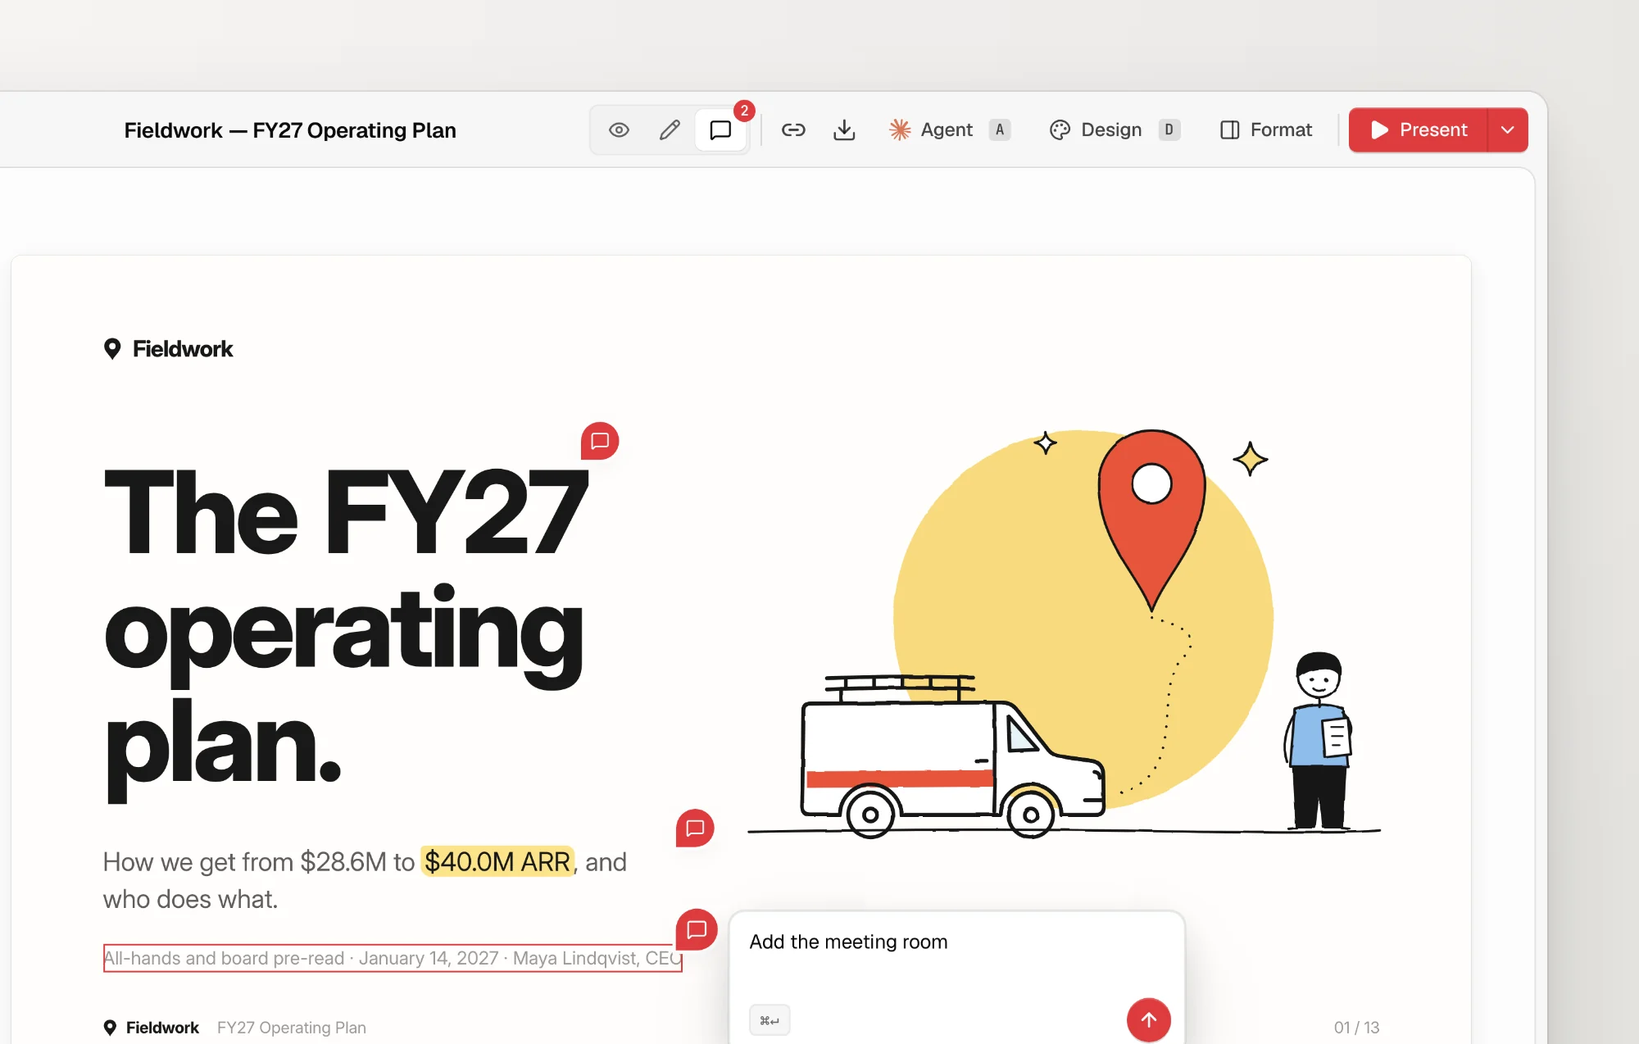Click the Fieldwork logo in slide footer

pyautogui.click(x=152, y=1027)
